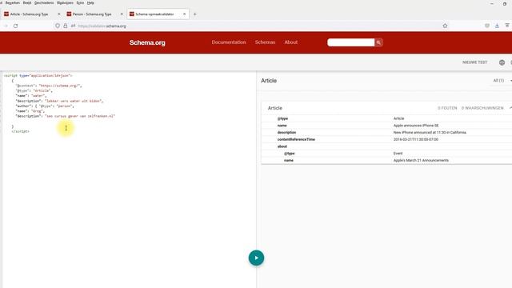This screenshot has width=512, height=288.
Task: Click the "author" line in code editor
Action: click(x=45, y=106)
